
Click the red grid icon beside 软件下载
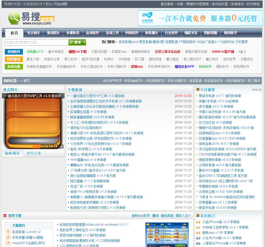point(5,216)
